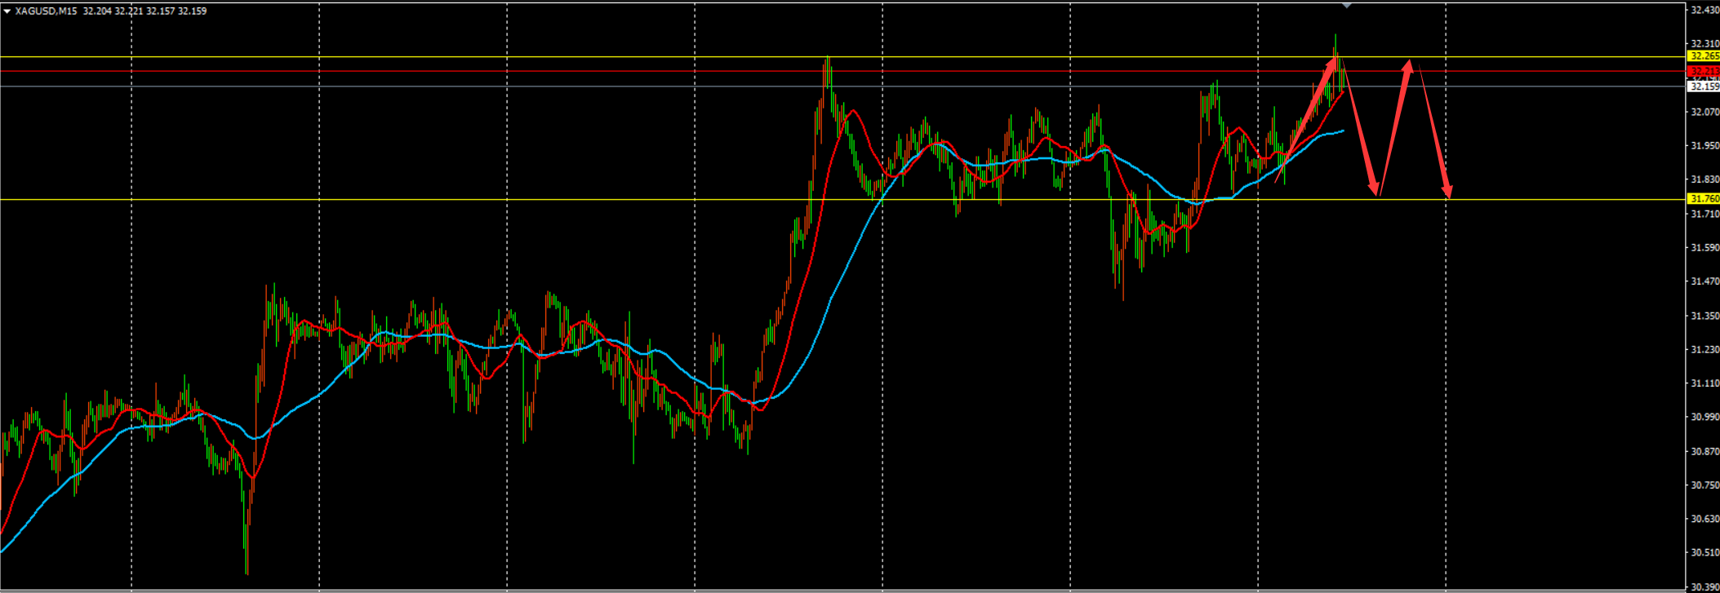Click the XAGUSD,M15 chart title
This screenshot has width=1720, height=593.
(x=47, y=11)
